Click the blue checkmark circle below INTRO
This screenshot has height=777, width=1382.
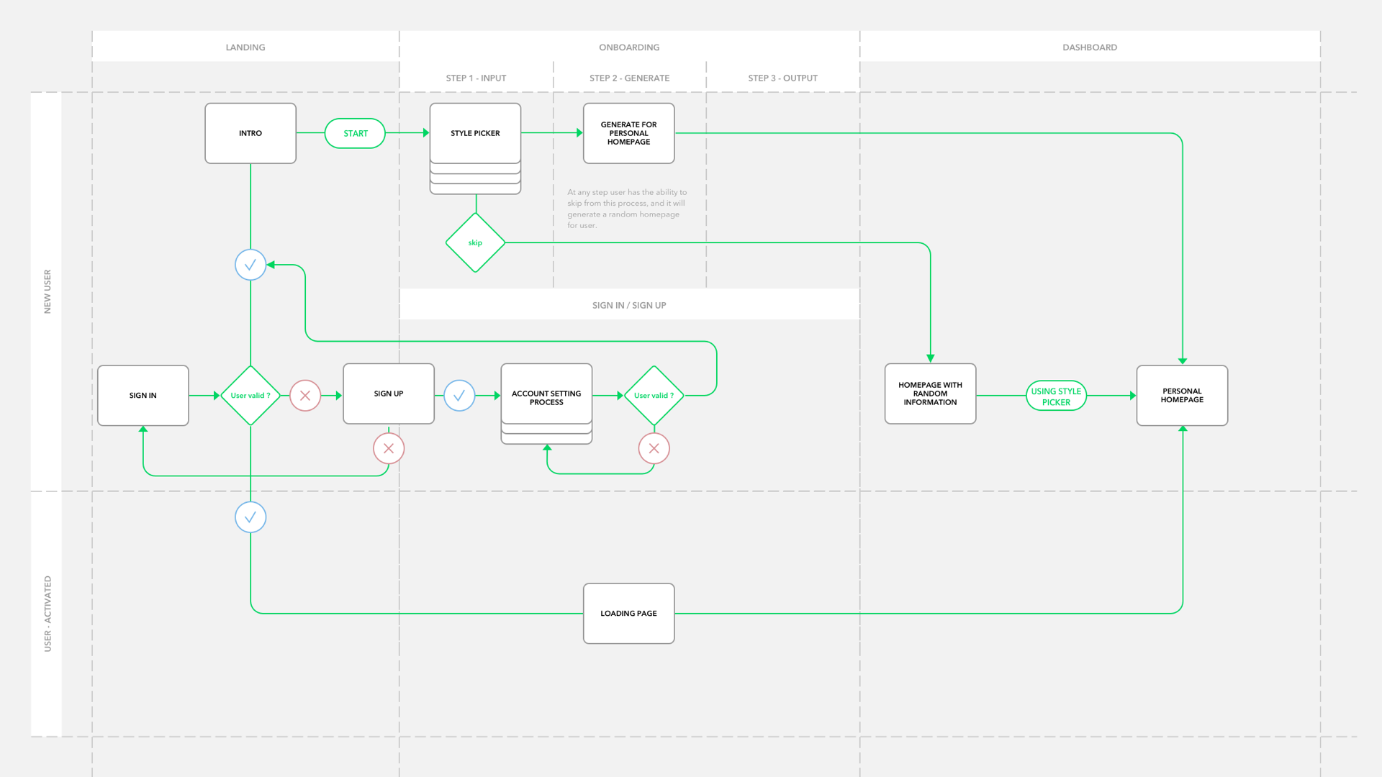click(250, 265)
